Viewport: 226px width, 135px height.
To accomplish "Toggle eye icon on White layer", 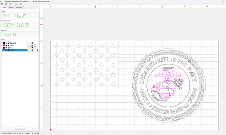I will (x=6, y=50).
